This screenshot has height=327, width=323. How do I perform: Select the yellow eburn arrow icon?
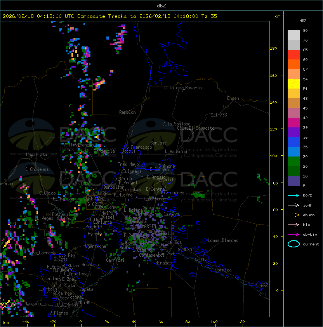[x=293, y=215]
